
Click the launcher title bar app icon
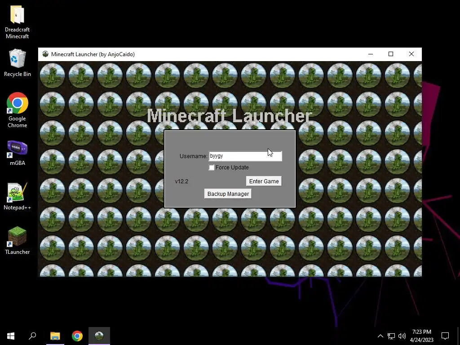click(45, 54)
